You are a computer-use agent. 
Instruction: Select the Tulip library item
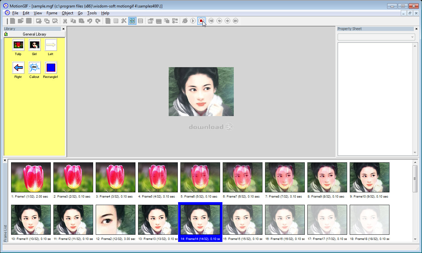click(x=18, y=47)
